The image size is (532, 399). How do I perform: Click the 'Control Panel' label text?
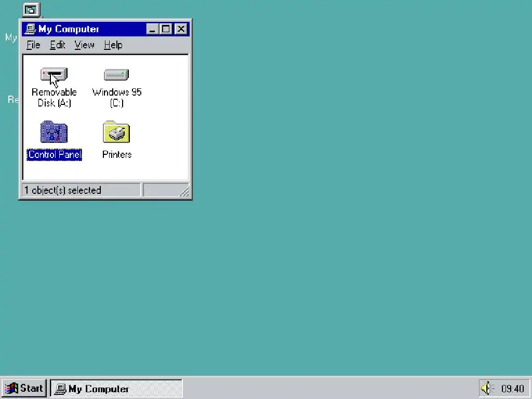pos(54,155)
